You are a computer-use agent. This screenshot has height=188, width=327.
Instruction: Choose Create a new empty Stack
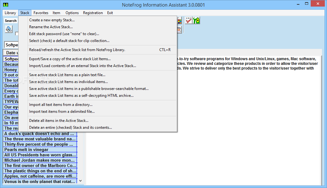coord(98,20)
